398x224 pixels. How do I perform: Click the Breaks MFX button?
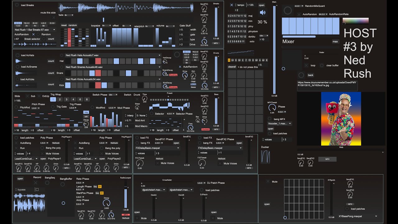[216, 43]
